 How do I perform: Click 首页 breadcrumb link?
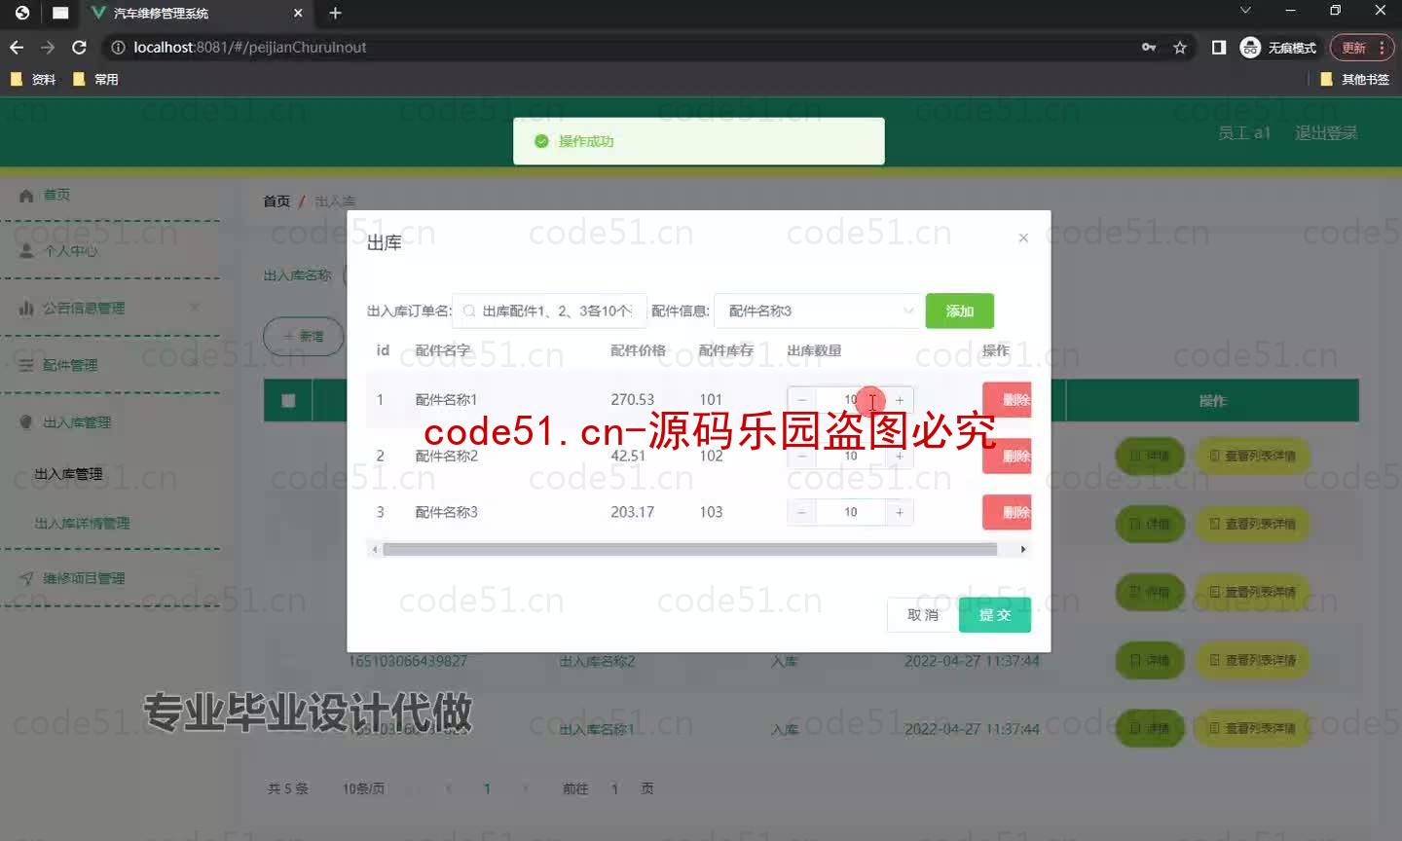pyautogui.click(x=277, y=201)
